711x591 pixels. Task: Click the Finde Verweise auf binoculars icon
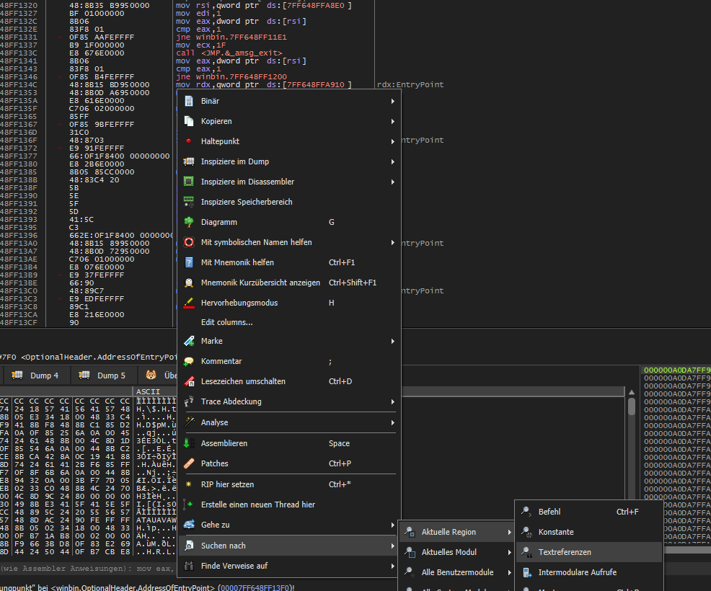[x=189, y=566]
